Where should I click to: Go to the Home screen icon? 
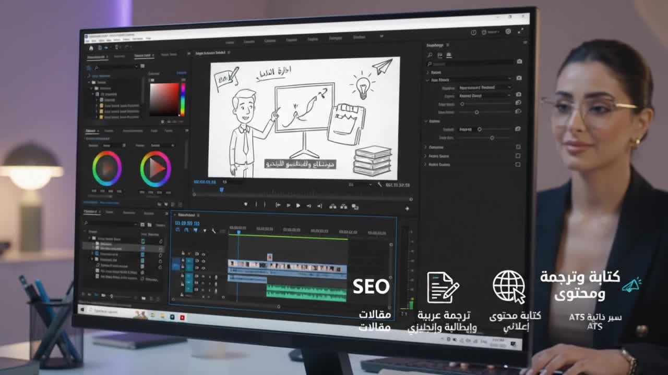coord(91,47)
